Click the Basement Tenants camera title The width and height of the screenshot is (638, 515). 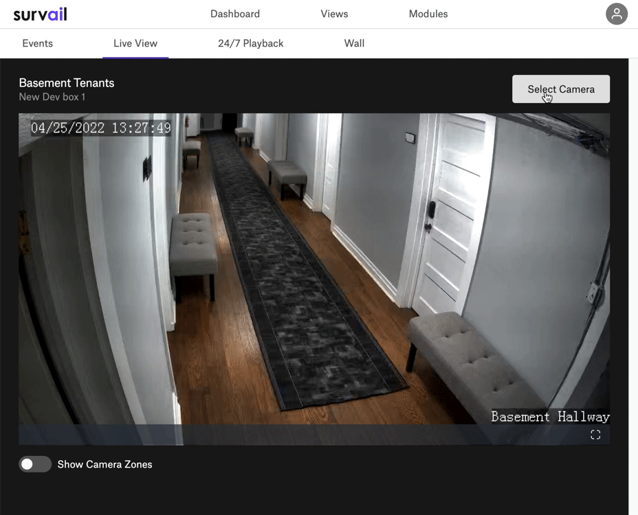tap(66, 83)
